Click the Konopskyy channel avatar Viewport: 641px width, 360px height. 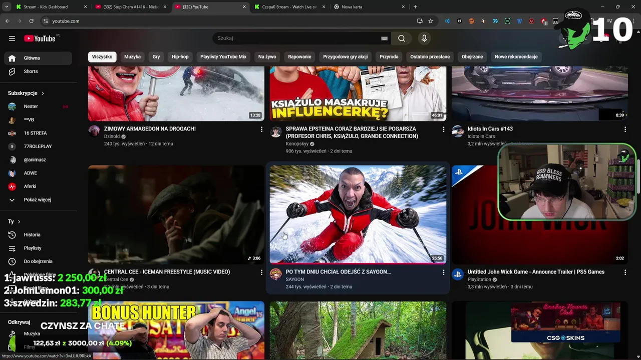(x=276, y=131)
